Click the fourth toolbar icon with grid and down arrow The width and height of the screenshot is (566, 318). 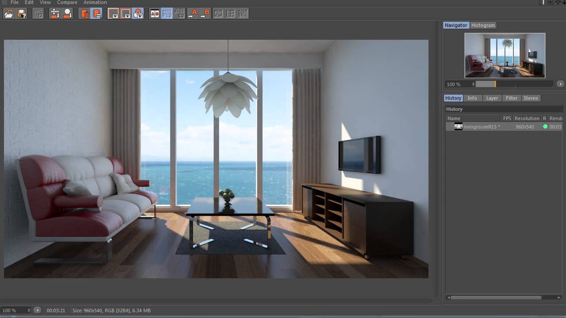pyautogui.click(x=55, y=14)
